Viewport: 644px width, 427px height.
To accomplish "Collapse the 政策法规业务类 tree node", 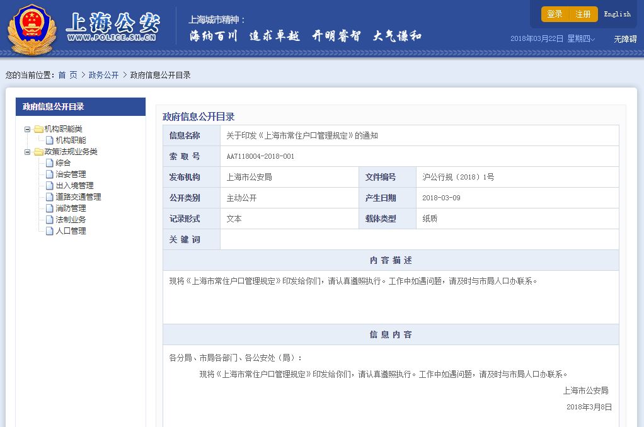I will [28, 152].
